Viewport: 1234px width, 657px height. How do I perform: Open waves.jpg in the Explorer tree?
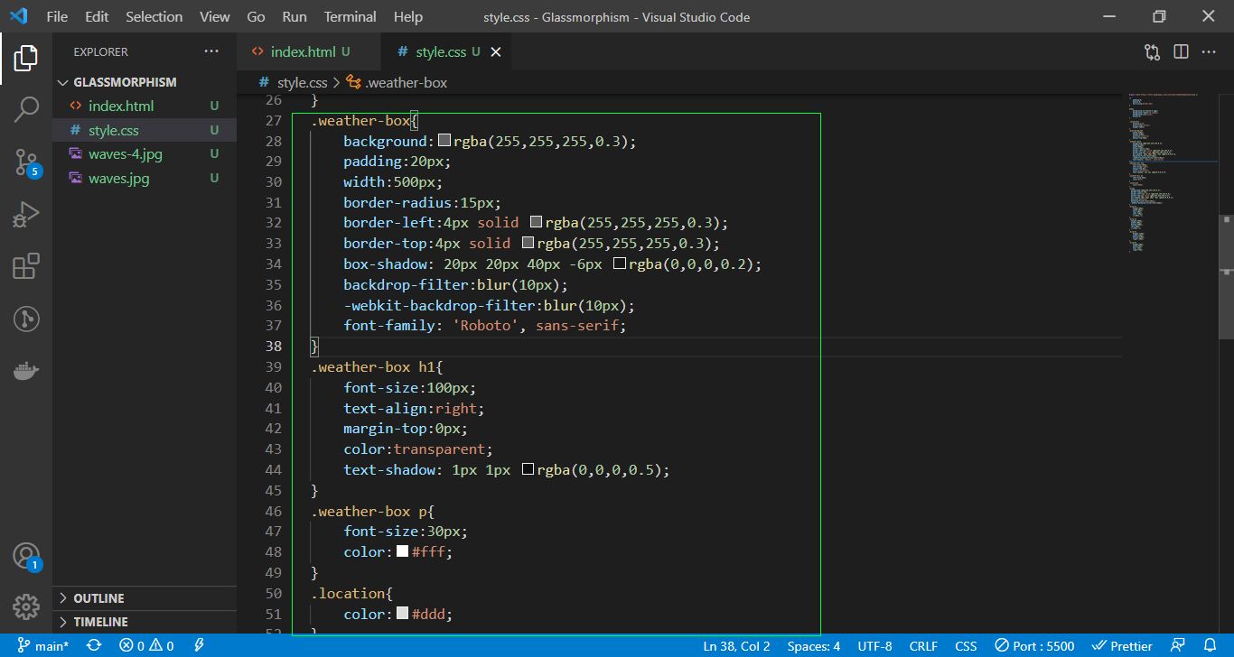click(x=145, y=179)
